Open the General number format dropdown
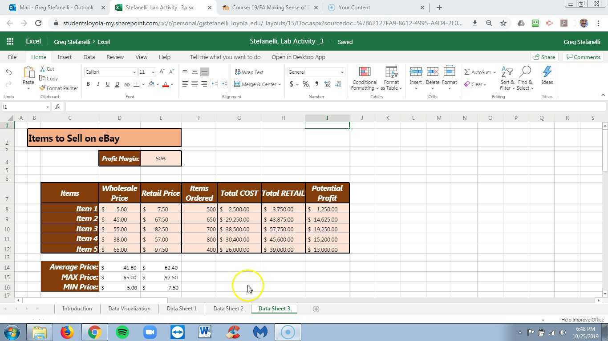The height and width of the screenshot is (341, 608). (x=342, y=72)
